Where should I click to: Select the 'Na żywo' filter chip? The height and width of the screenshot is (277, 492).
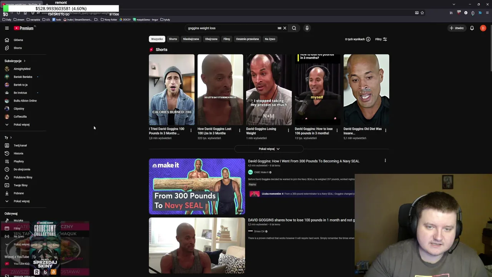(270, 39)
